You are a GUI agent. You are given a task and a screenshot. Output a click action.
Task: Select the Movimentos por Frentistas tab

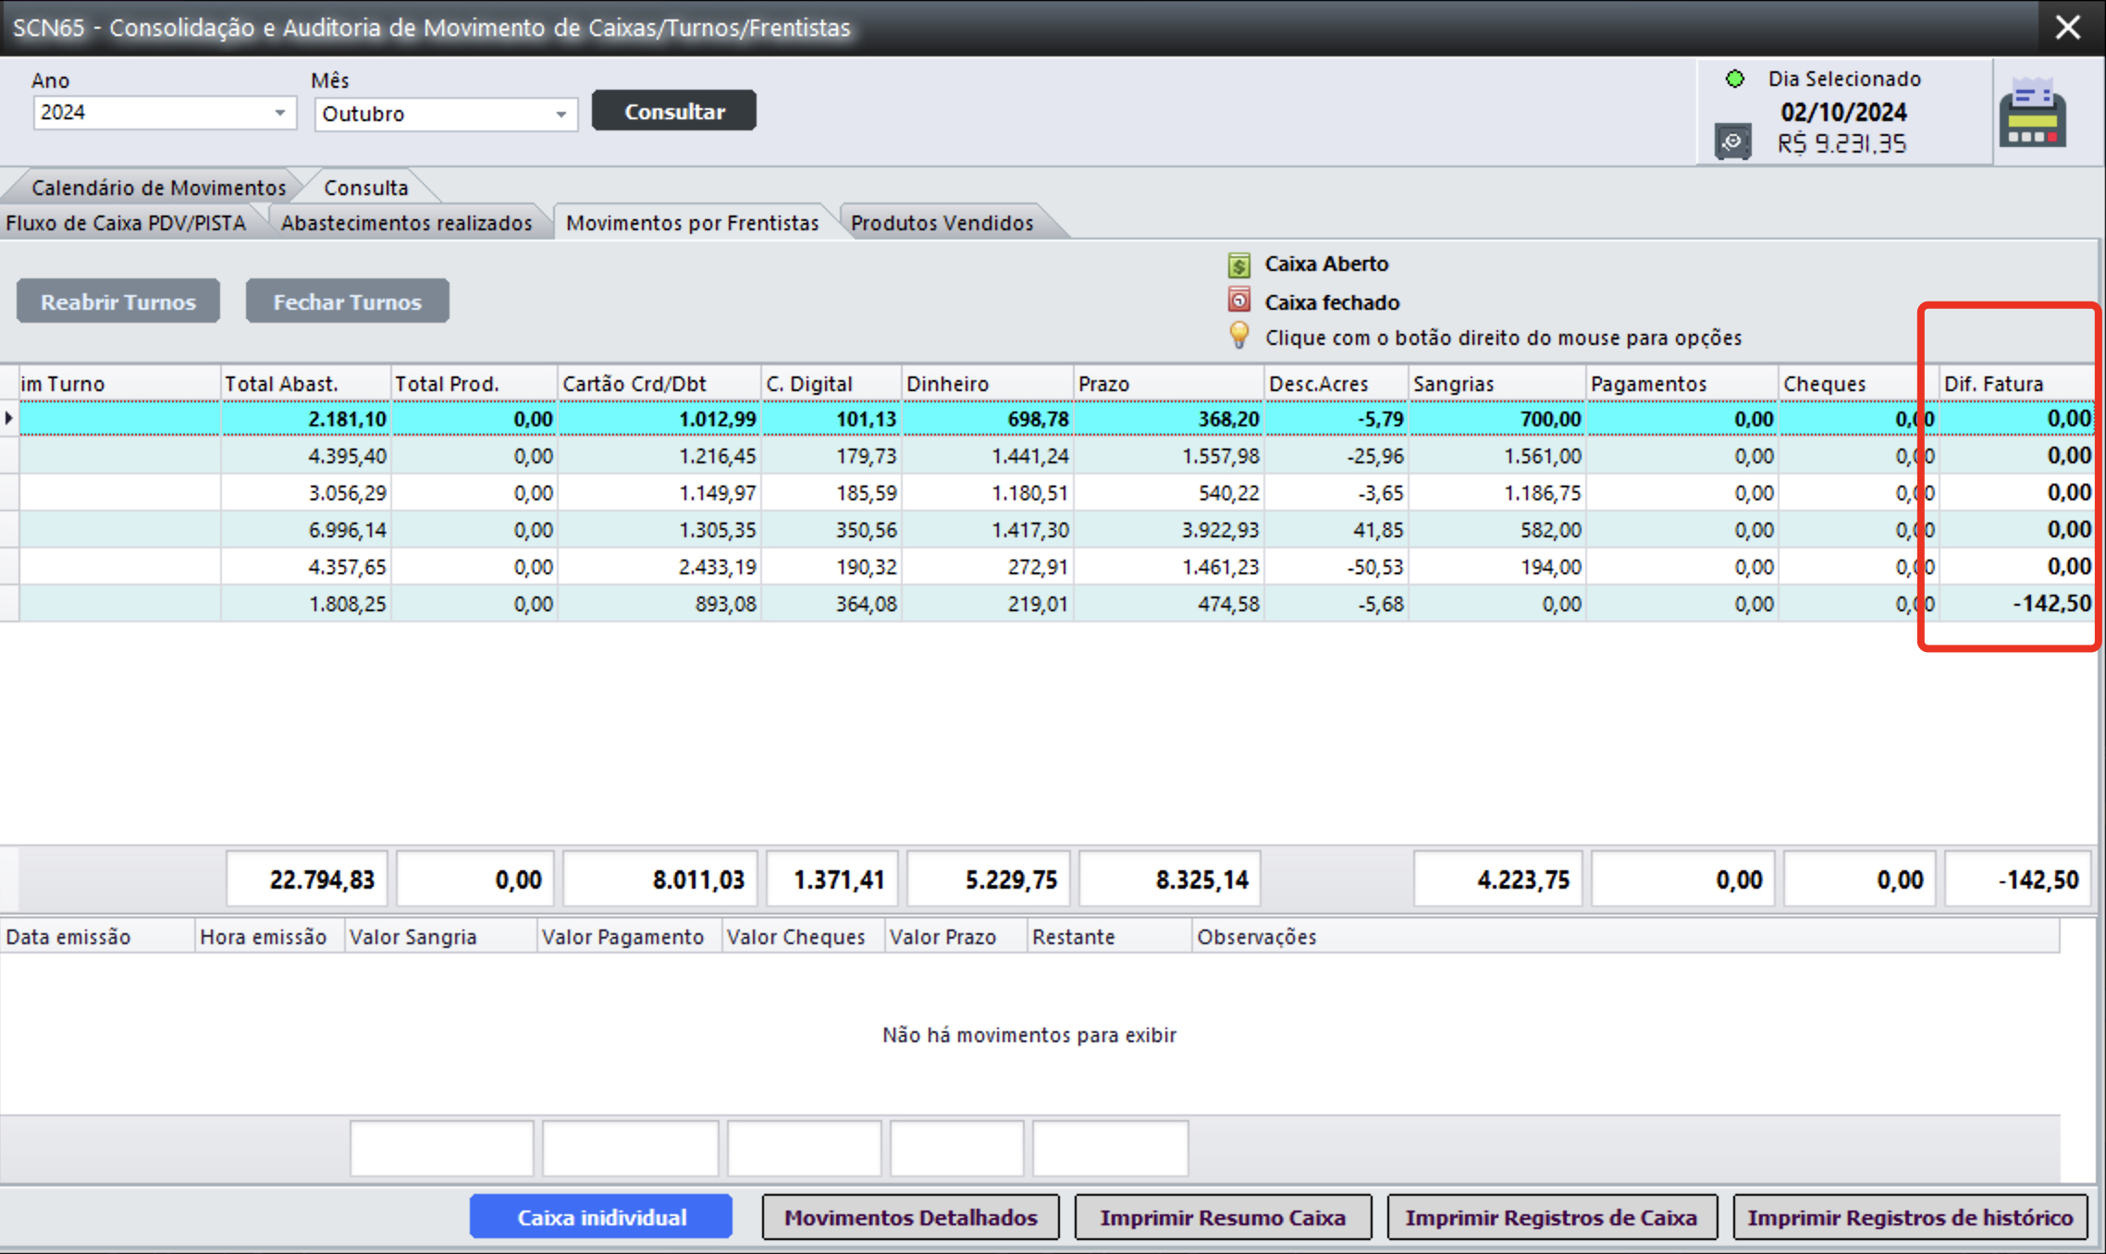[692, 223]
